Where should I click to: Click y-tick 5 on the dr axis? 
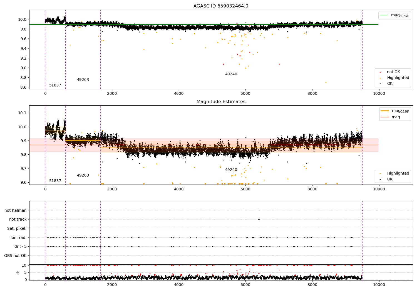pos(25,272)
